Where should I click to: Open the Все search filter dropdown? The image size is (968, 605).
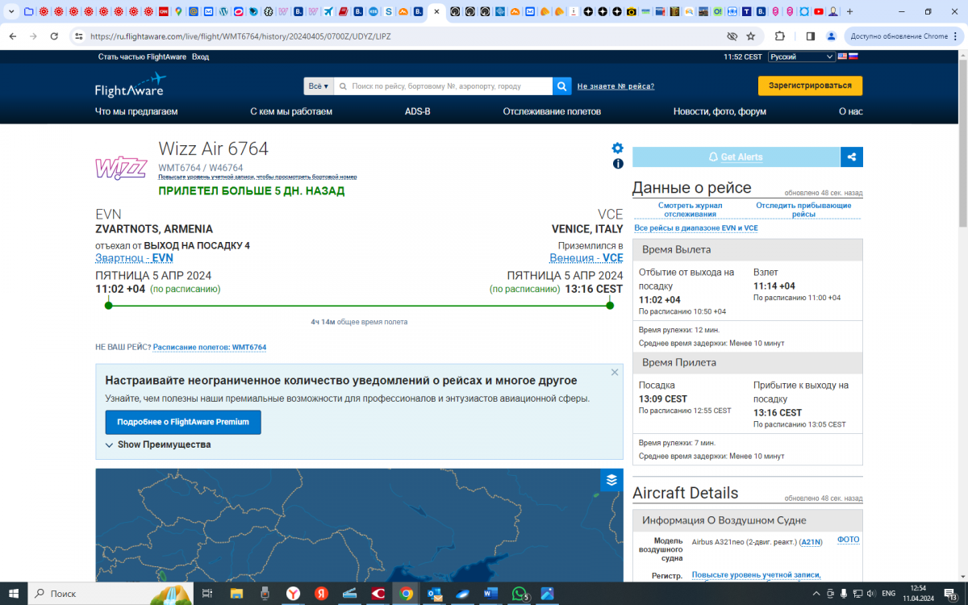319,86
